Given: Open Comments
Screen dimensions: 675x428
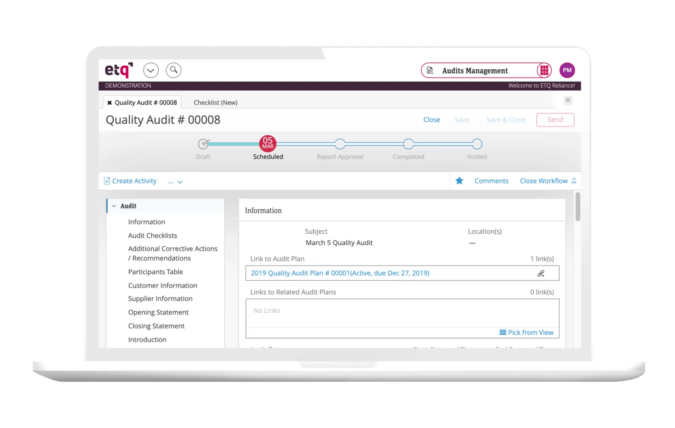Looking at the screenshot, I should pyautogui.click(x=491, y=181).
